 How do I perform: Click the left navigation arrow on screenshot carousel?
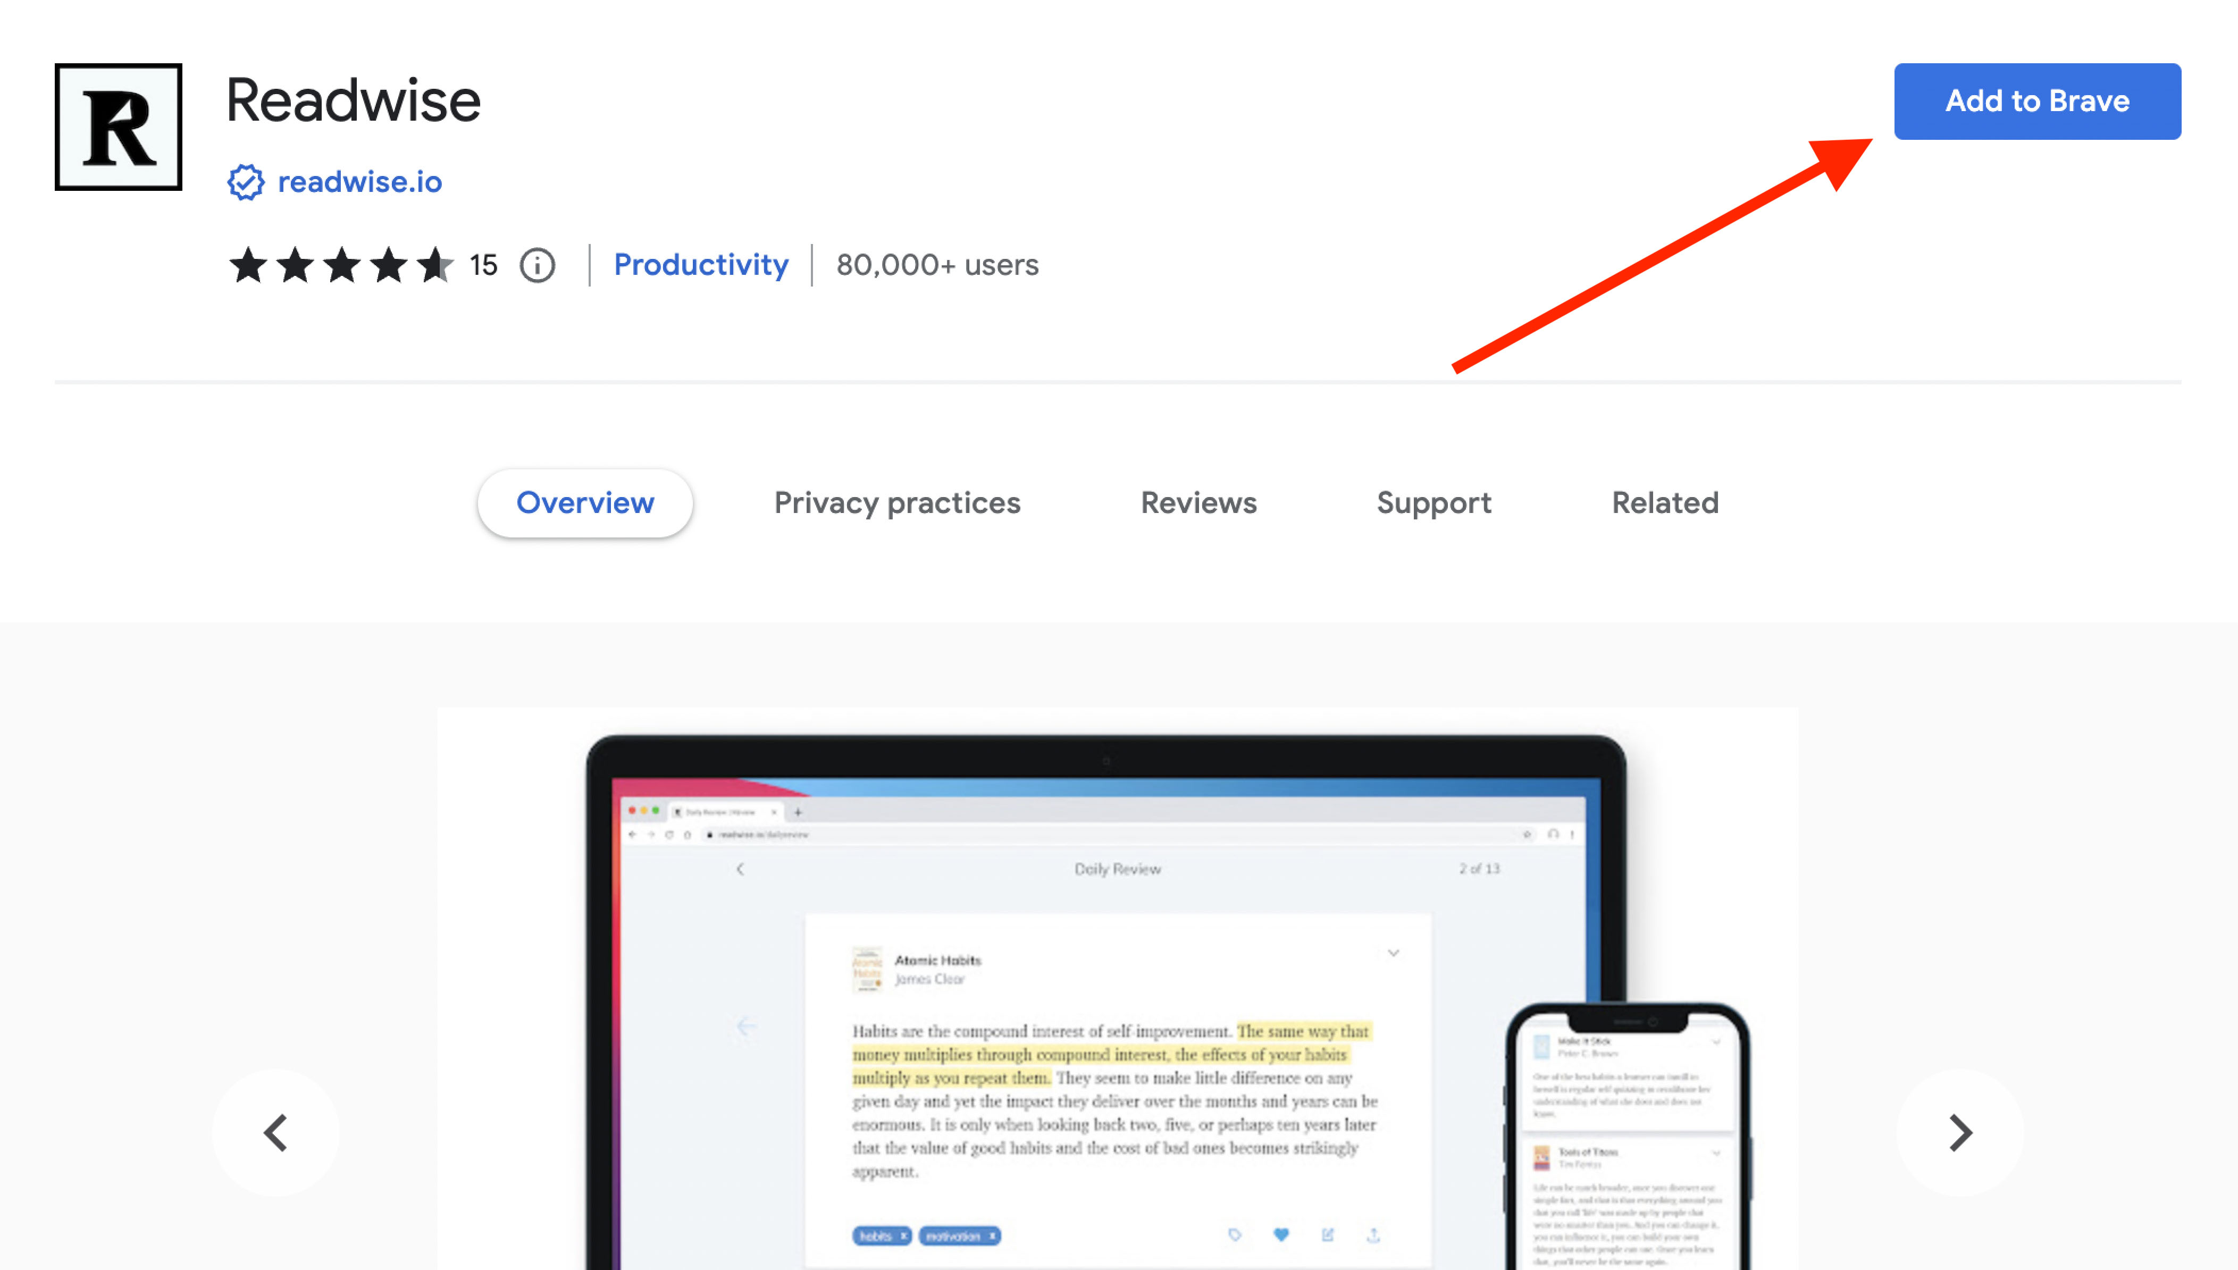[x=276, y=1134]
